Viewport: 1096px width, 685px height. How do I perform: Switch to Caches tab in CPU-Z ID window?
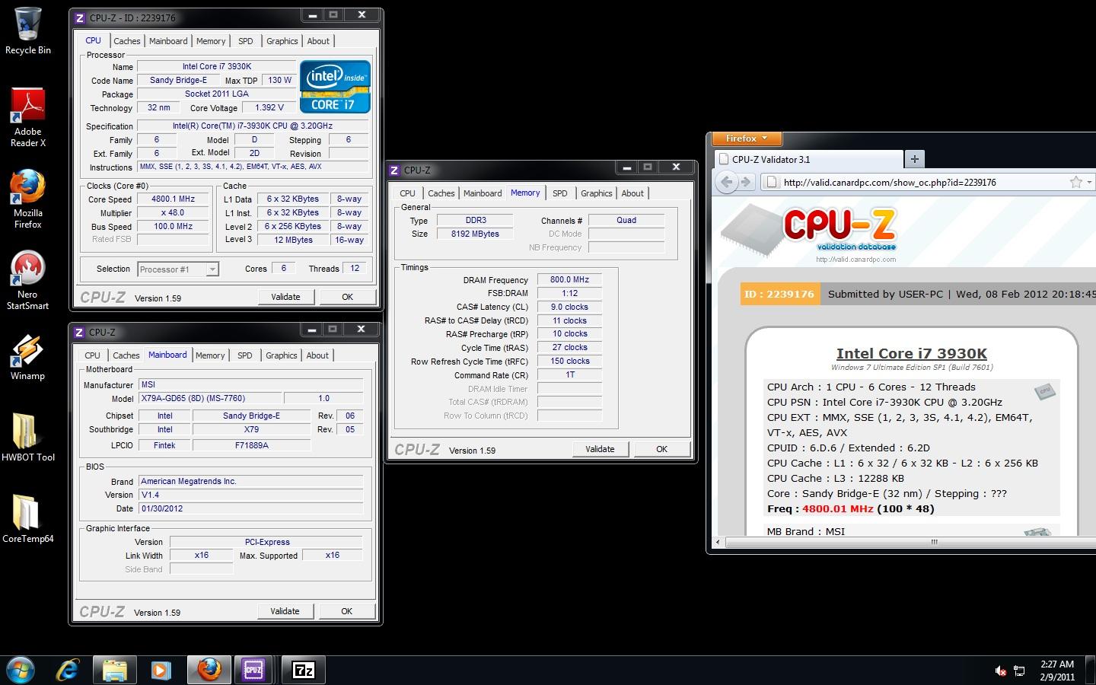coord(127,41)
